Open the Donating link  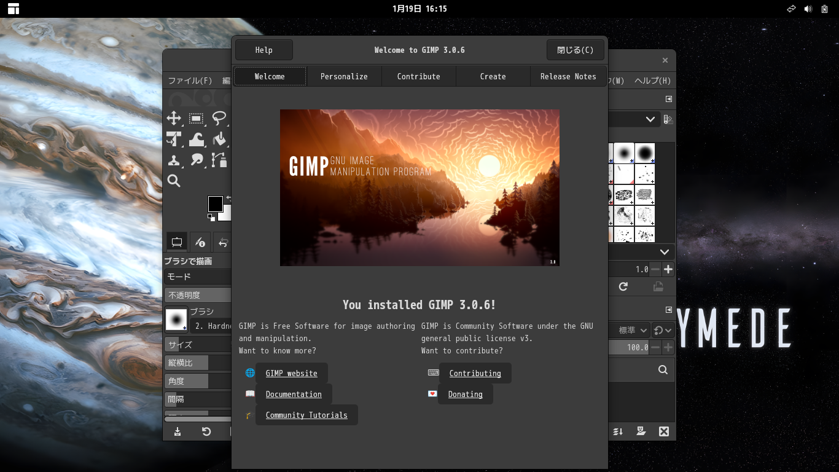point(466,394)
